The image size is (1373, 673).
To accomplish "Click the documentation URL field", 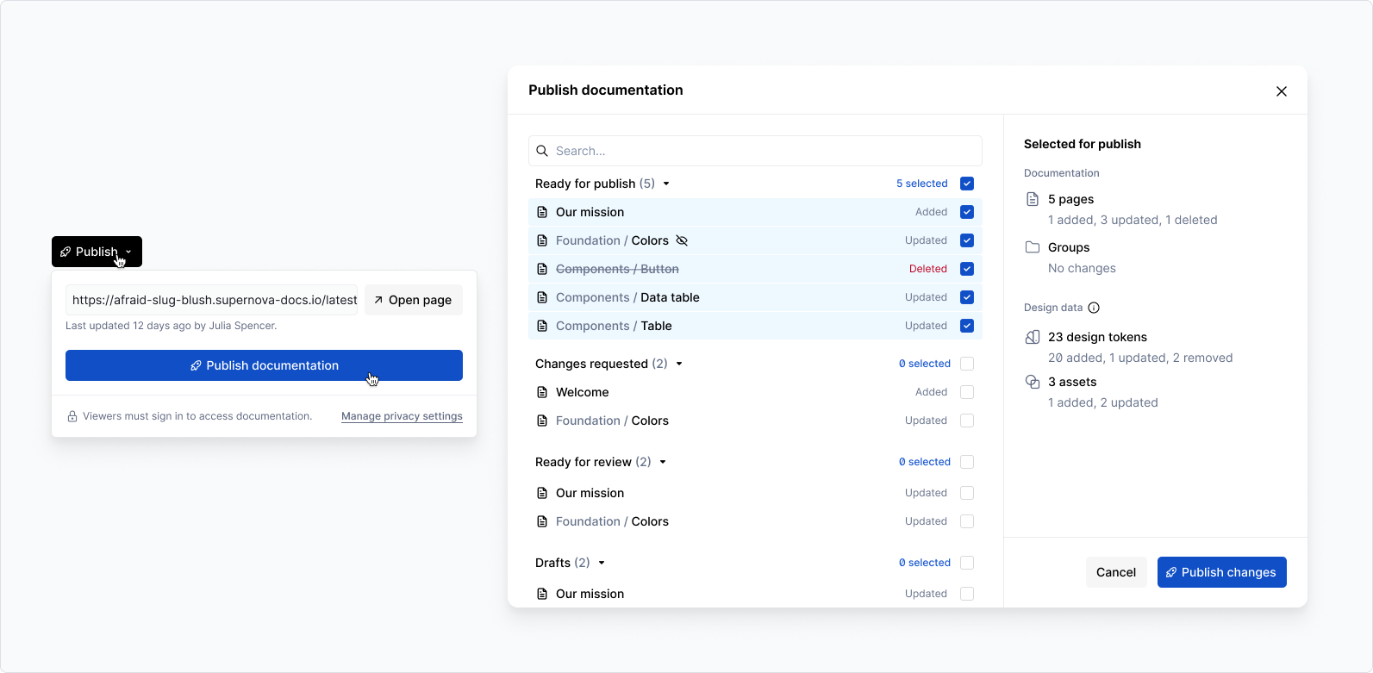I will [x=211, y=300].
